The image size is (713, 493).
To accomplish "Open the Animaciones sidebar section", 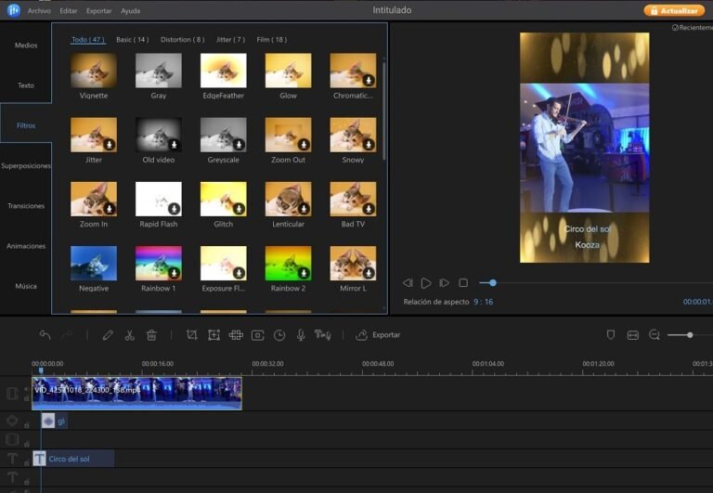I will point(26,246).
